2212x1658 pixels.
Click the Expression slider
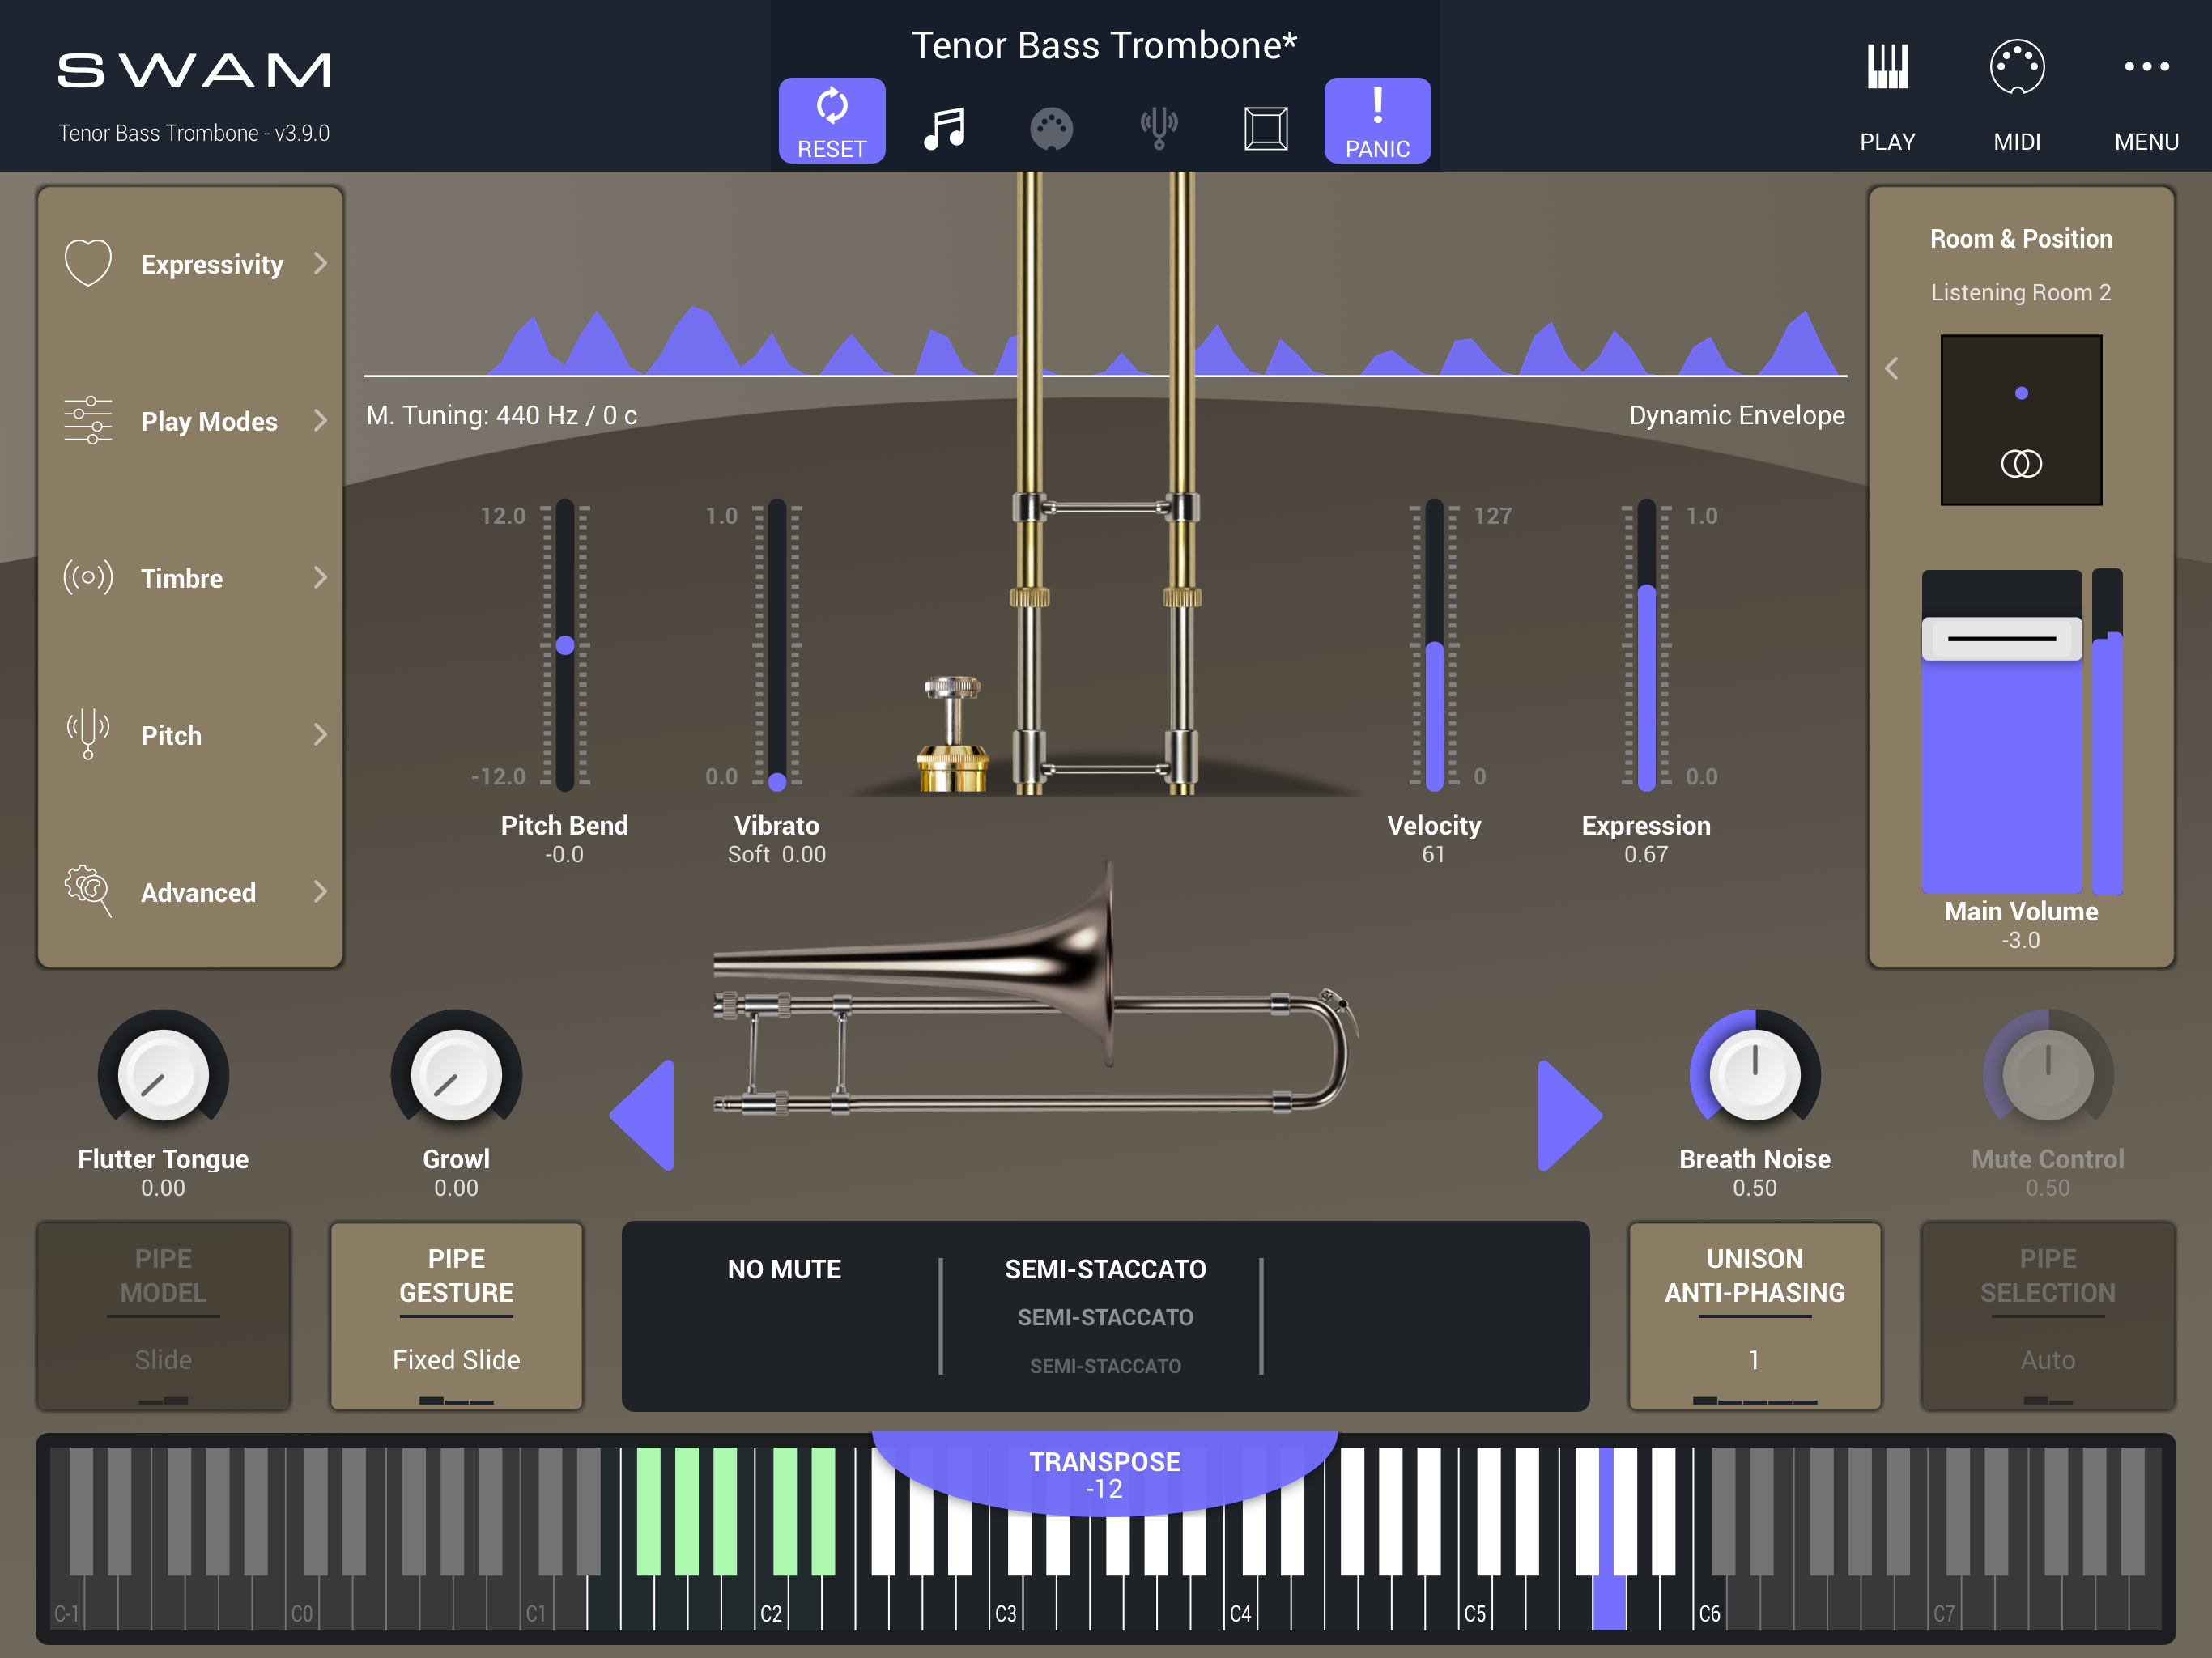(1646, 645)
